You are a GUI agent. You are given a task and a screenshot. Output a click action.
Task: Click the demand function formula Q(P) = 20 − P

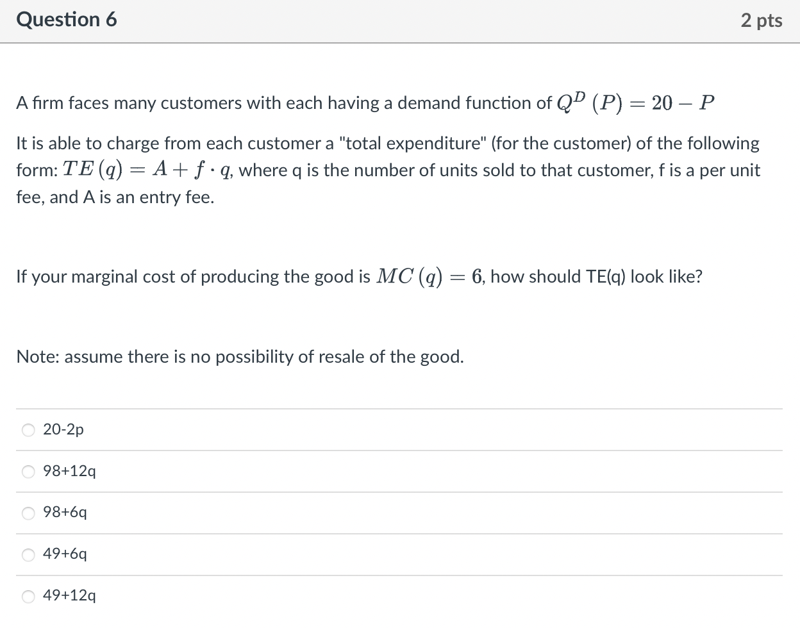(x=635, y=103)
